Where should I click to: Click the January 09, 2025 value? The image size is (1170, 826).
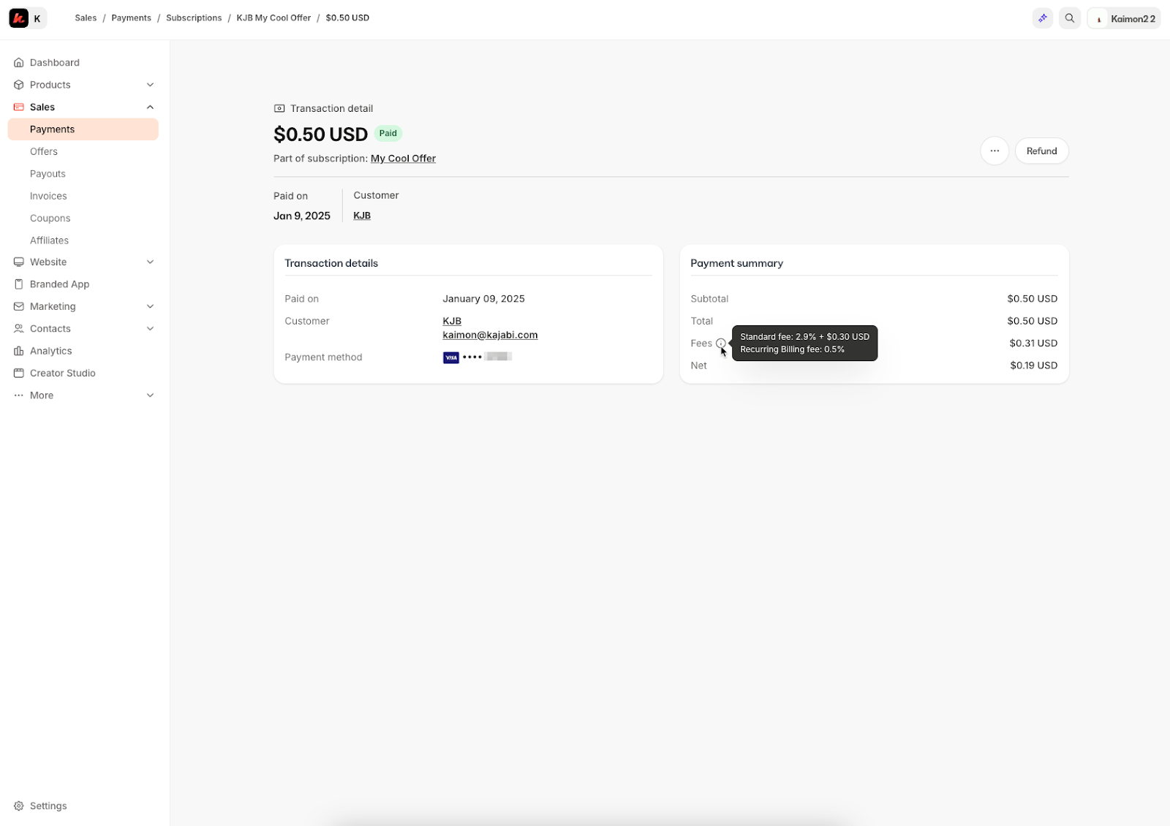click(483, 299)
